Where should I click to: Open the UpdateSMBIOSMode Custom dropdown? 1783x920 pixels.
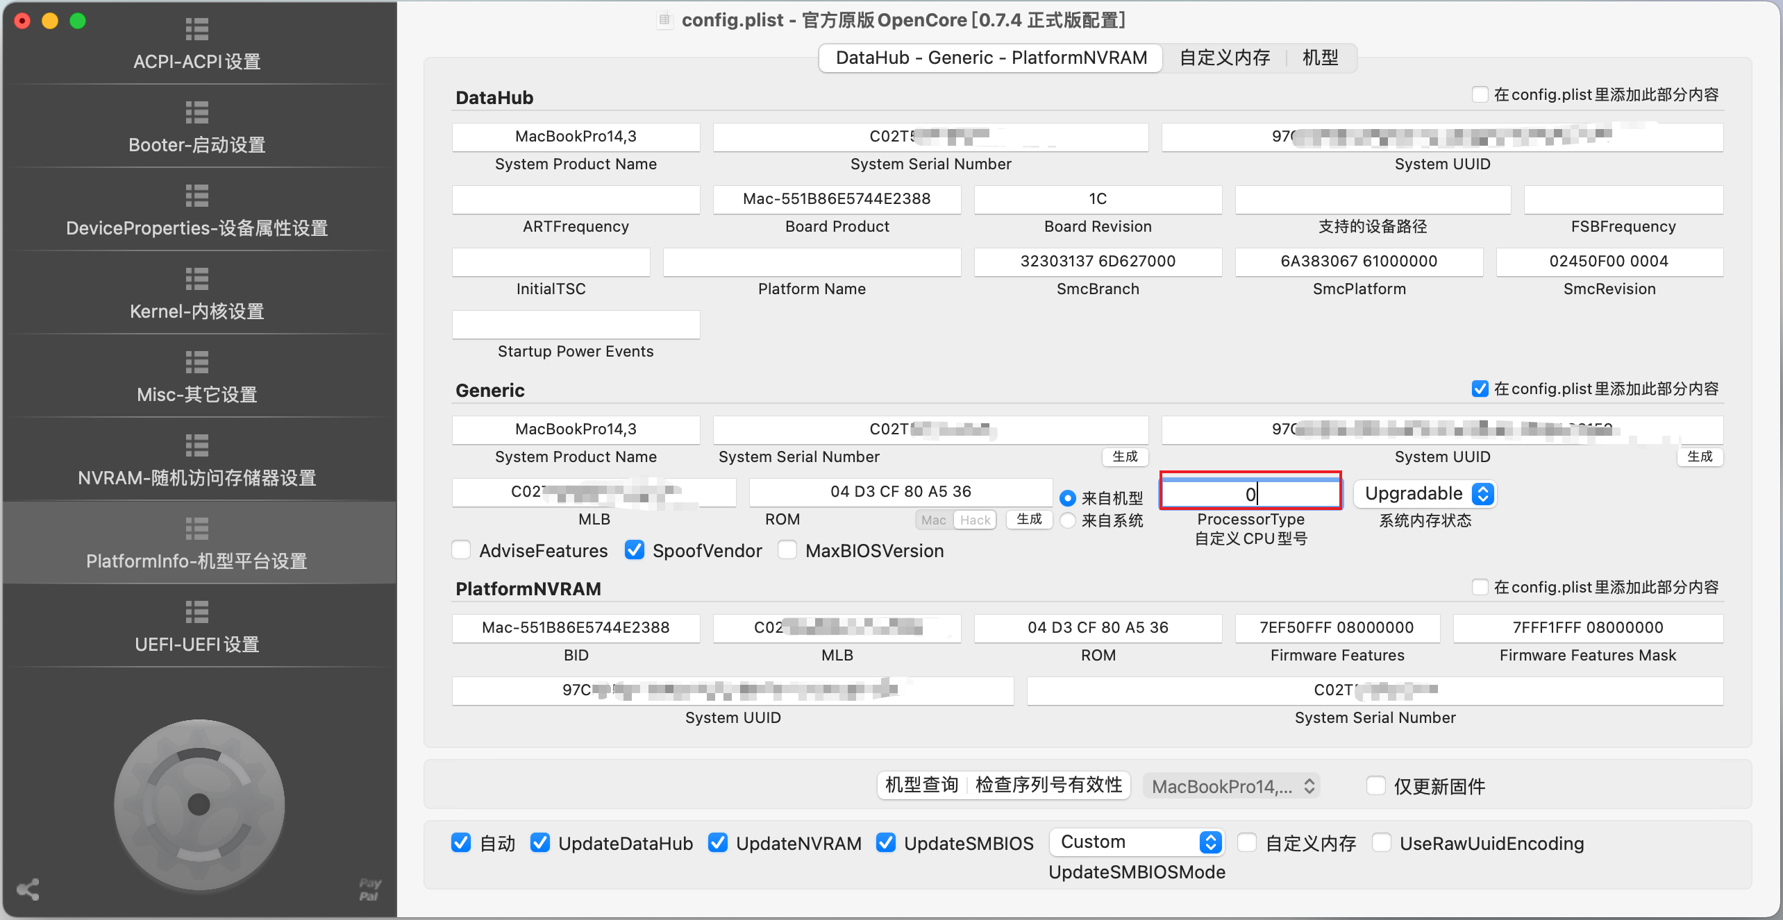pyautogui.click(x=1137, y=842)
